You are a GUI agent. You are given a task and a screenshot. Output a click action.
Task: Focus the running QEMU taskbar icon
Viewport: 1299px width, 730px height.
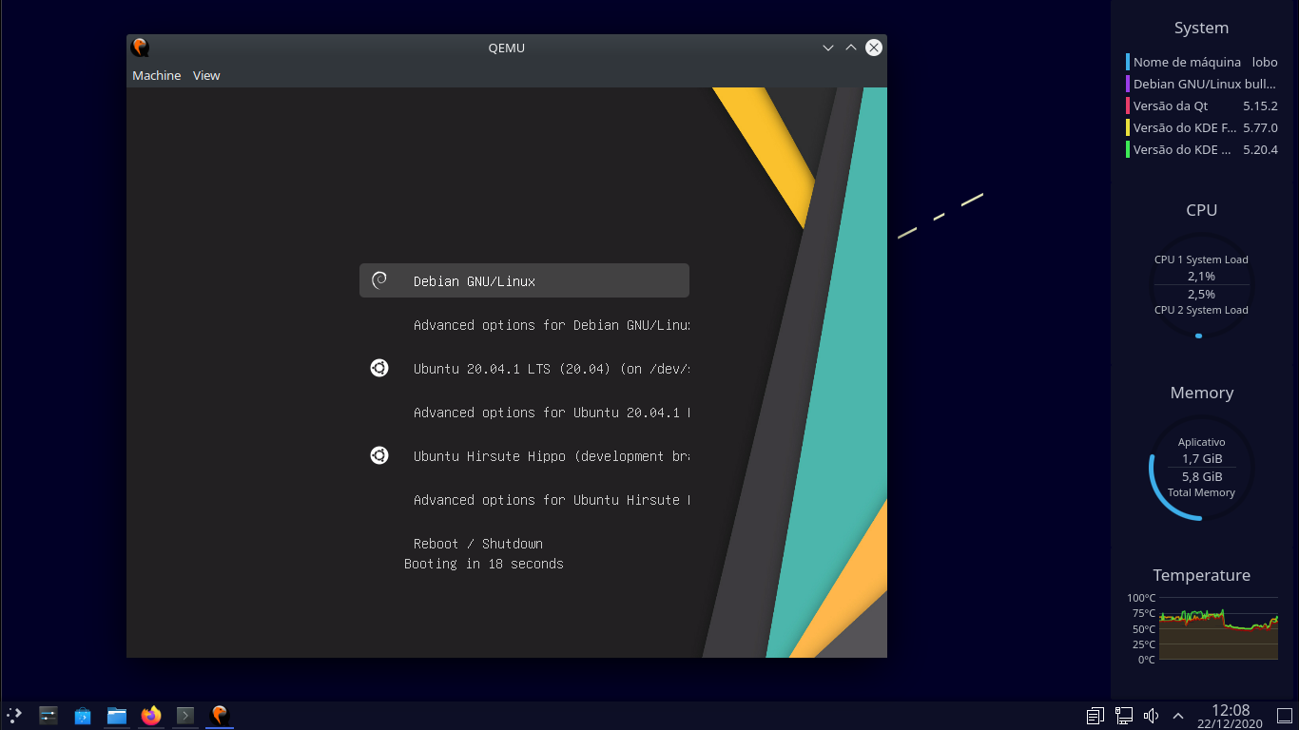click(219, 715)
